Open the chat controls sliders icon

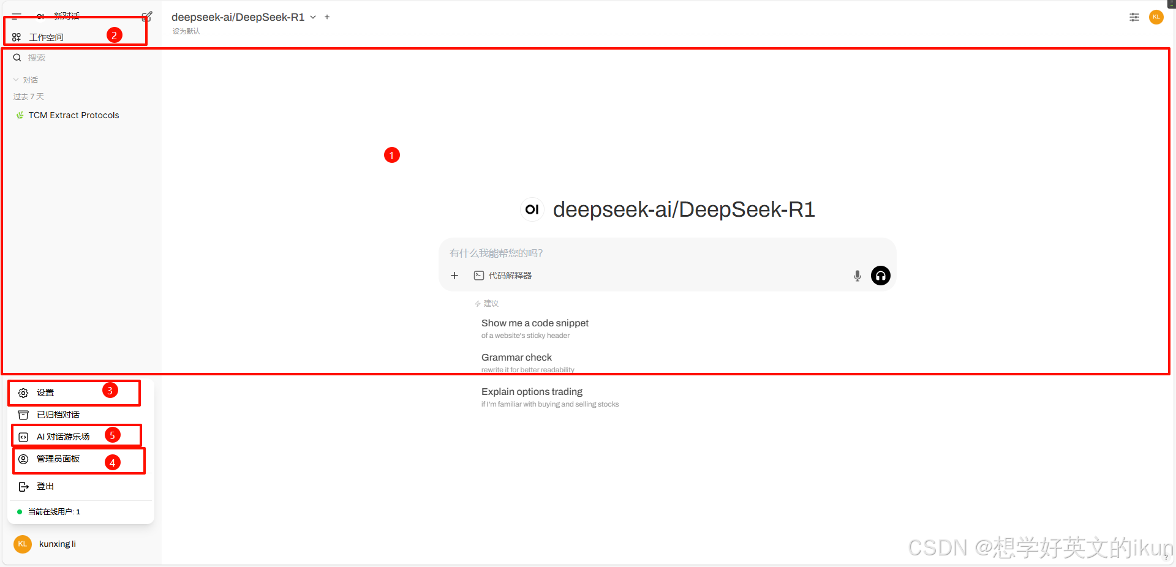click(x=1134, y=17)
